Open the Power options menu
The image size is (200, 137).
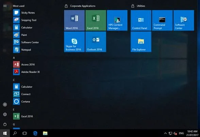pos(5,124)
